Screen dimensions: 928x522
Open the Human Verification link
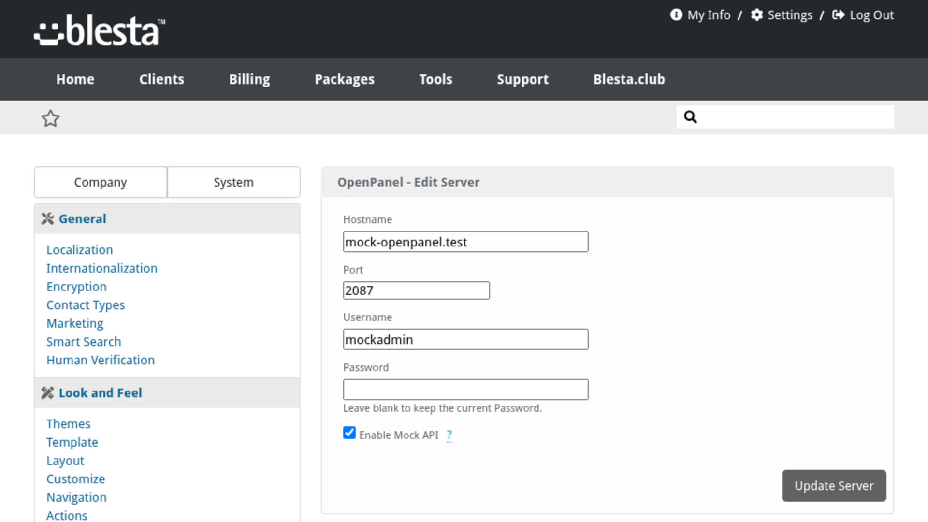(101, 360)
